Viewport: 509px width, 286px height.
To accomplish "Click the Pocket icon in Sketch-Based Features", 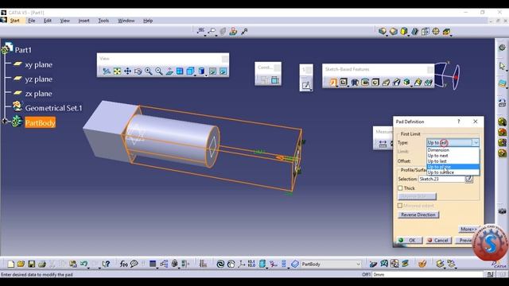I will tap(344, 83).
